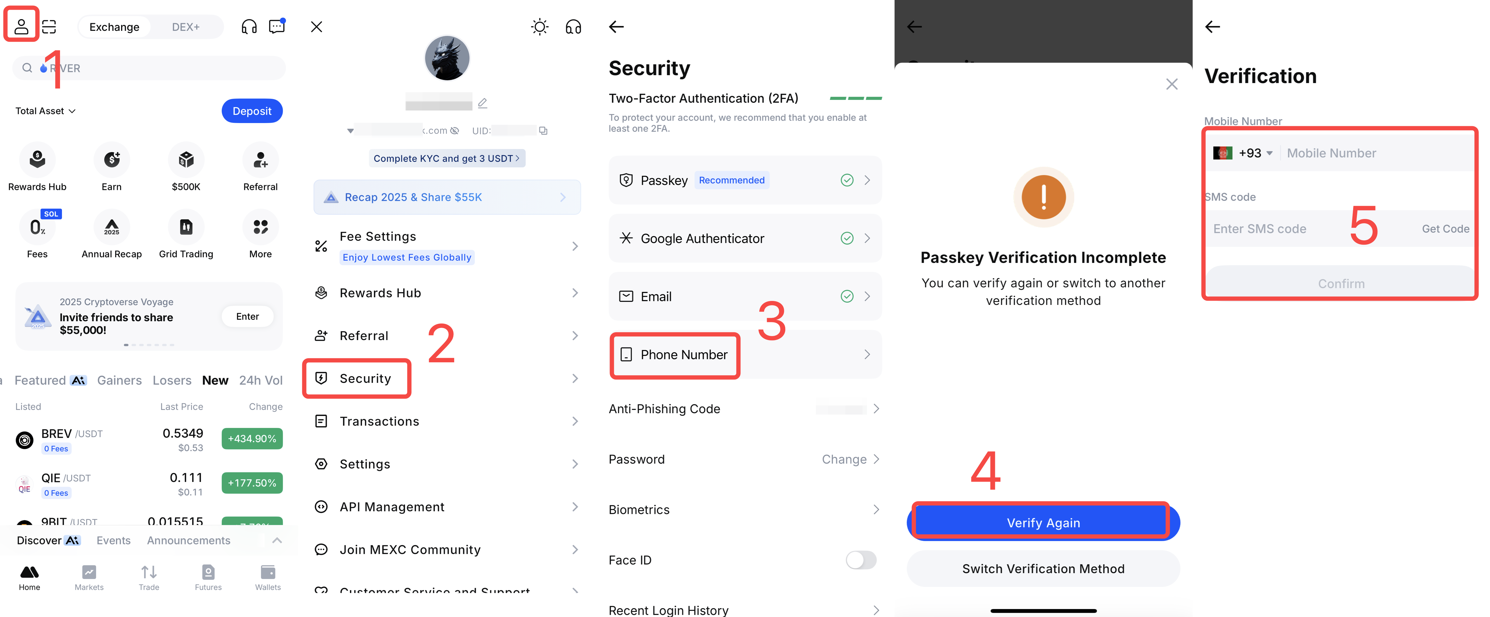Open the Grid Trading shortcut icon
The width and height of the screenshot is (1490, 617).
pyautogui.click(x=186, y=227)
